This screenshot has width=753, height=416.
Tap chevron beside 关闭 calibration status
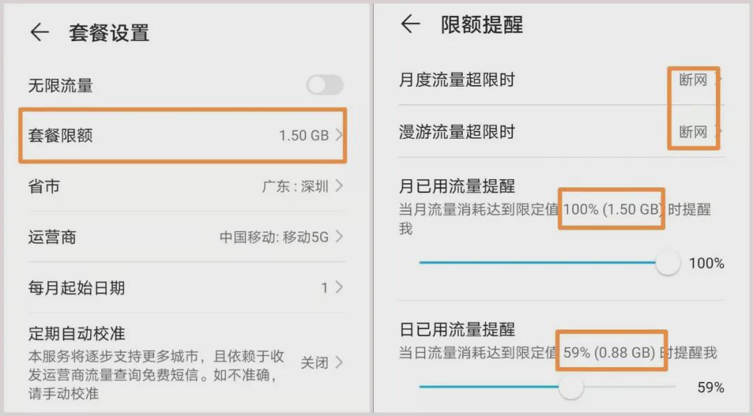coord(339,362)
